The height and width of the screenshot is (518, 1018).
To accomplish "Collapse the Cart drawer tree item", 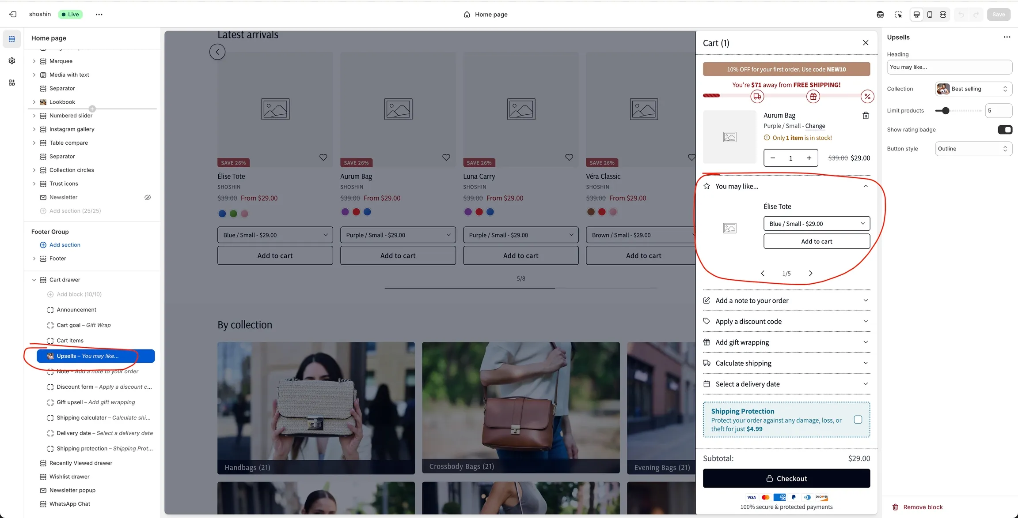I will point(34,279).
